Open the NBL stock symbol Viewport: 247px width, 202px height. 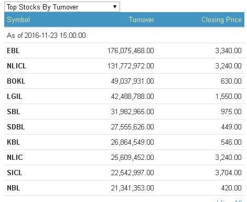pyautogui.click(x=14, y=188)
